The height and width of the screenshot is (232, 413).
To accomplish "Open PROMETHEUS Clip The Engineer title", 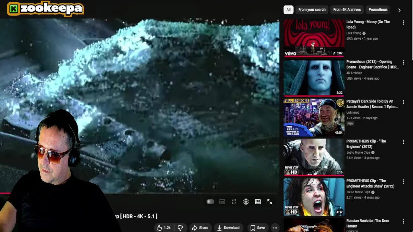I will point(366,144).
